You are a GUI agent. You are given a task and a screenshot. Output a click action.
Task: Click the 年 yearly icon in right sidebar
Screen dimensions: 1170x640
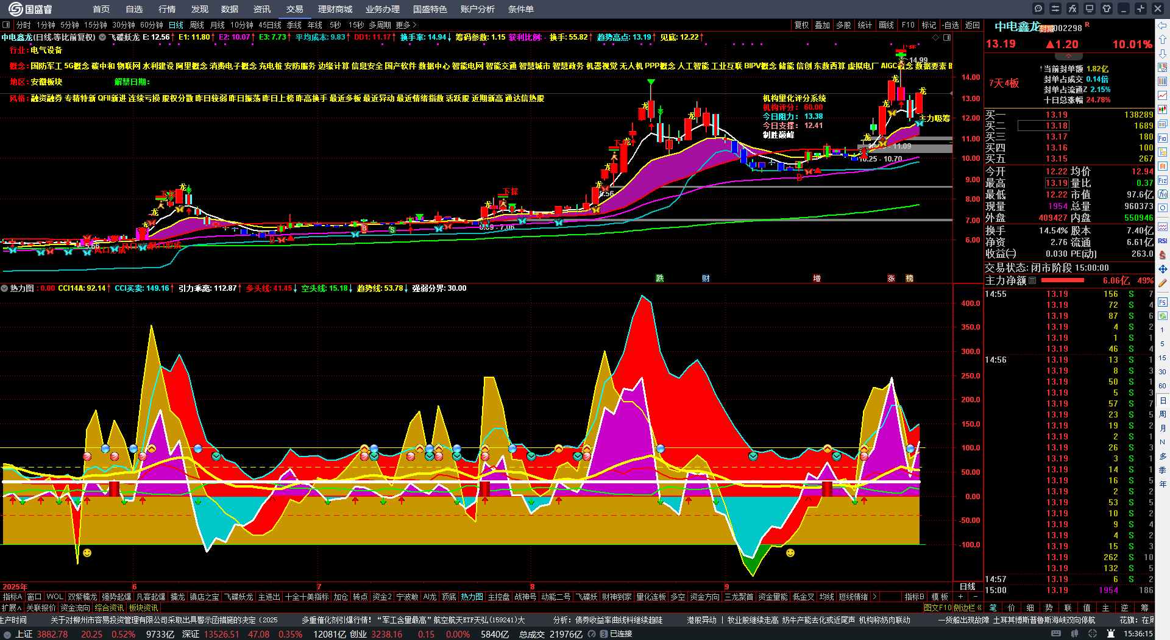pyautogui.click(x=1163, y=485)
